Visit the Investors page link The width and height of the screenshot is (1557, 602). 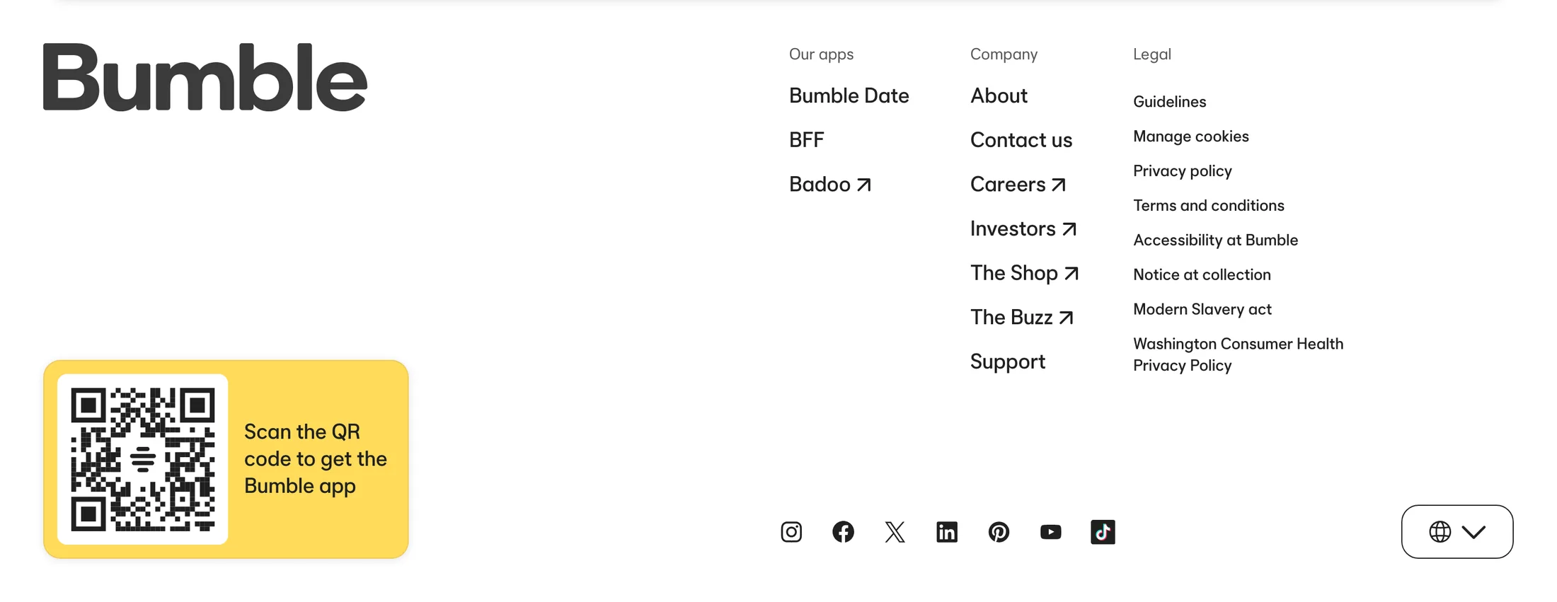[x=1023, y=229]
